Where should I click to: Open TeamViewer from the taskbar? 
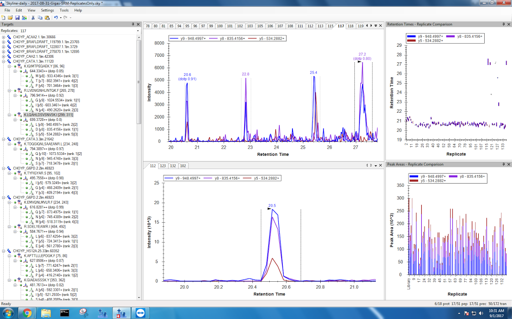(x=138, y=313)
